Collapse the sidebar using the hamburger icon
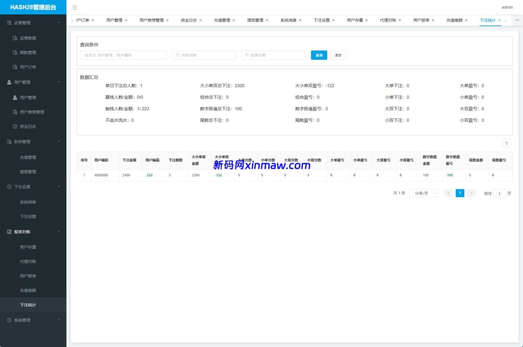The width and height of the screenshot is (523, 347). coord(74,7)
